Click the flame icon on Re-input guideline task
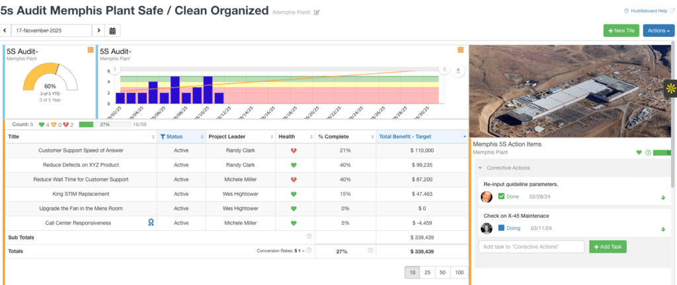This screenshot has width=677, height=285. [662, 197]
